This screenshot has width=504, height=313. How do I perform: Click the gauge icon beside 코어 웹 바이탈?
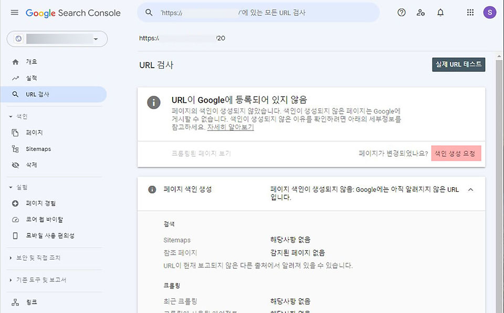15,220
